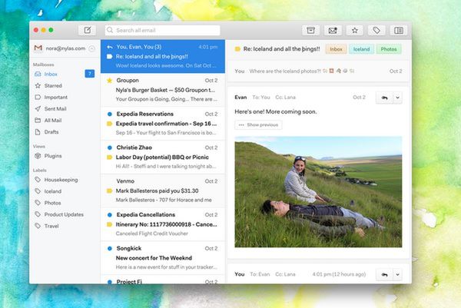Screen dimensions: 461x308
Task: Click the Gmail account logo icon
Action: pos(38,48)
